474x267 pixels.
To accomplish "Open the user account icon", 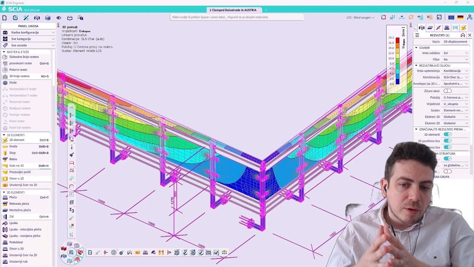I will 470,17.
